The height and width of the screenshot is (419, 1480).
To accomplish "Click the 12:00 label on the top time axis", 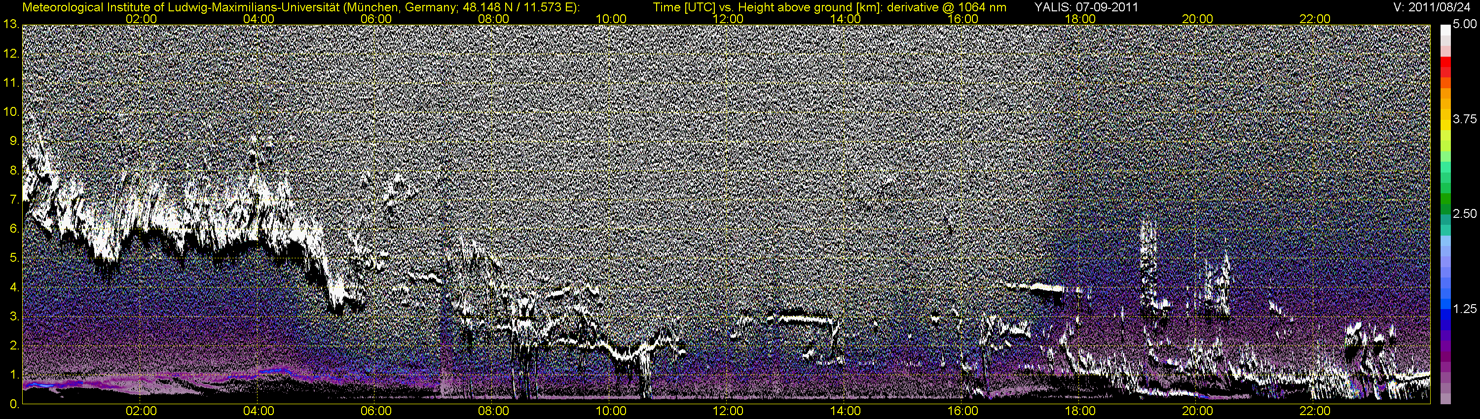I will tap(728, 19).
